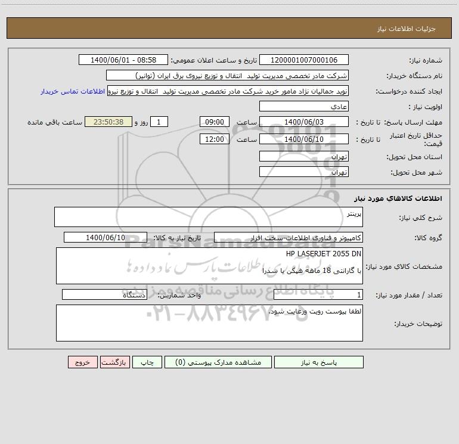The width and height of the screenshot is (459, 444).
Task: Click the استان محل تحویل field تهران
Action: [x=304, y=156]
